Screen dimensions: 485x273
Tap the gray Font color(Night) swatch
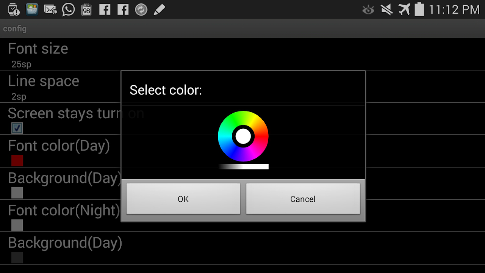pos(17,225)
